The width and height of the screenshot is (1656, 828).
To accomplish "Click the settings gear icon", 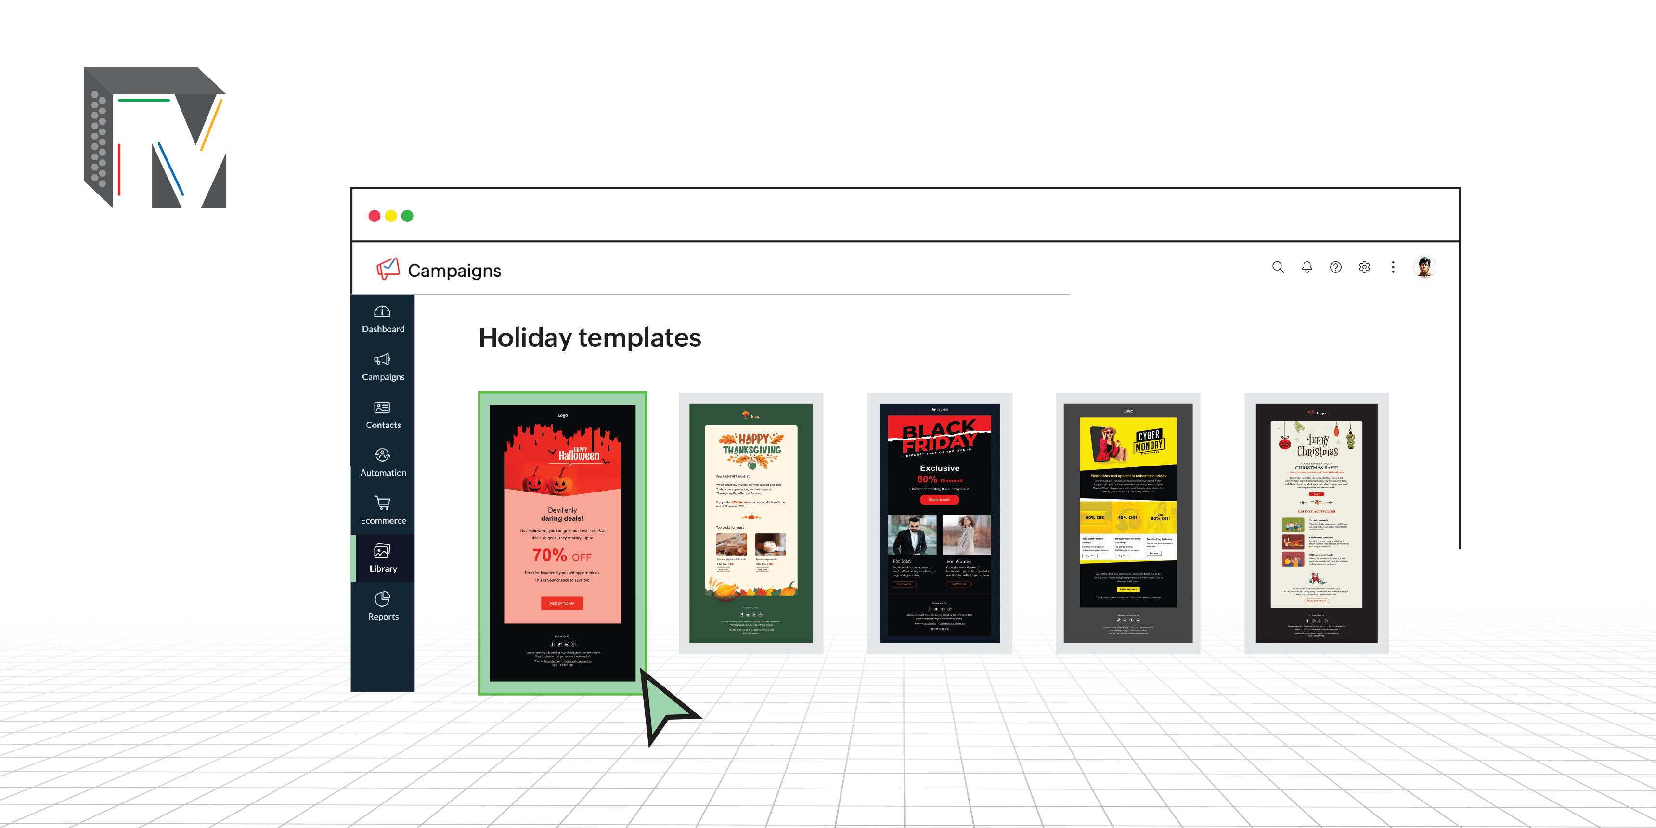I will pos(1363,267).
